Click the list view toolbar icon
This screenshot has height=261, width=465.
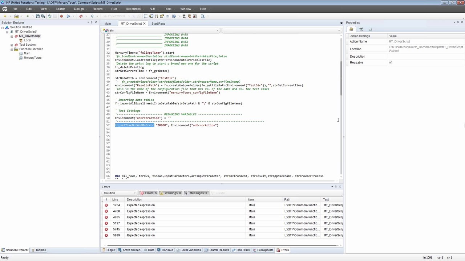pos(146,16)
